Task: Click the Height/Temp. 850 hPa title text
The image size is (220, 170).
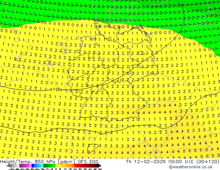Action: [28, 162]
